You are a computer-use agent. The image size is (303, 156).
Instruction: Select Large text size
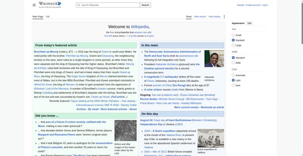[x=233, y=45]
